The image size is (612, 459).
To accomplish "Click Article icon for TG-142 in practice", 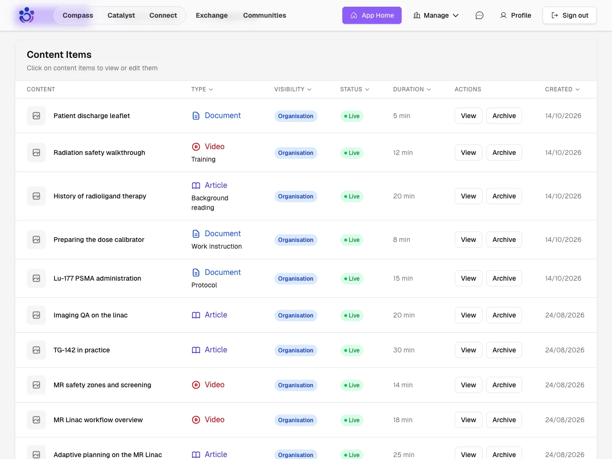I will point(196,350).
